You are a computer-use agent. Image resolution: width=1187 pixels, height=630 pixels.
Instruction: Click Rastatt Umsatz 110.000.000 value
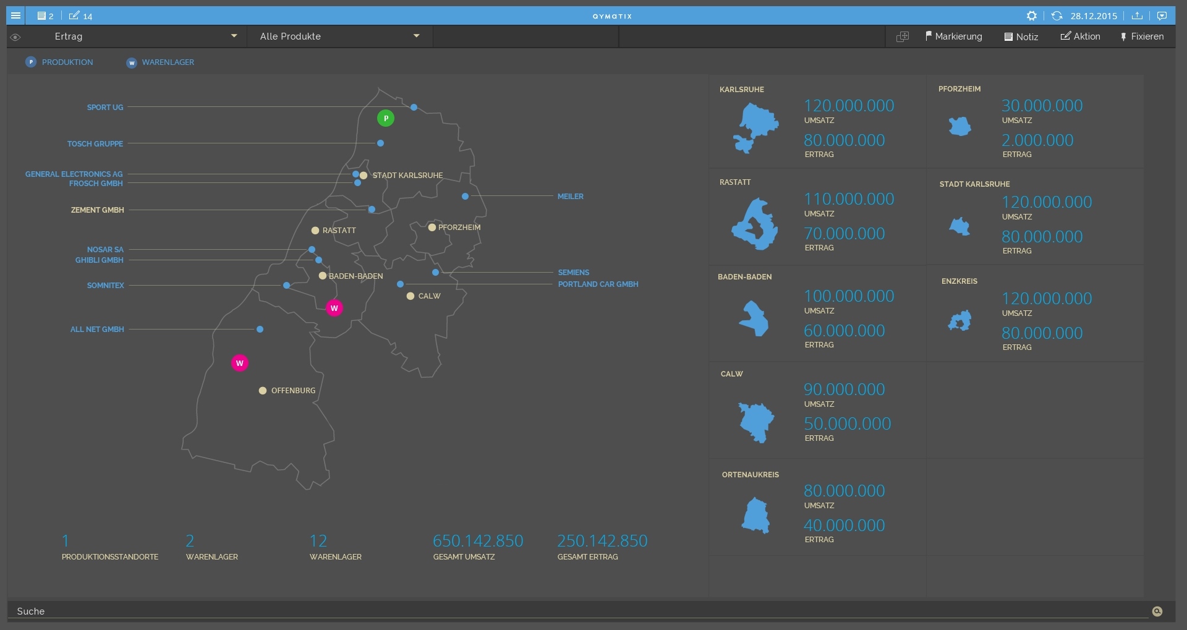pyautogui.click(x=849, y=199)
